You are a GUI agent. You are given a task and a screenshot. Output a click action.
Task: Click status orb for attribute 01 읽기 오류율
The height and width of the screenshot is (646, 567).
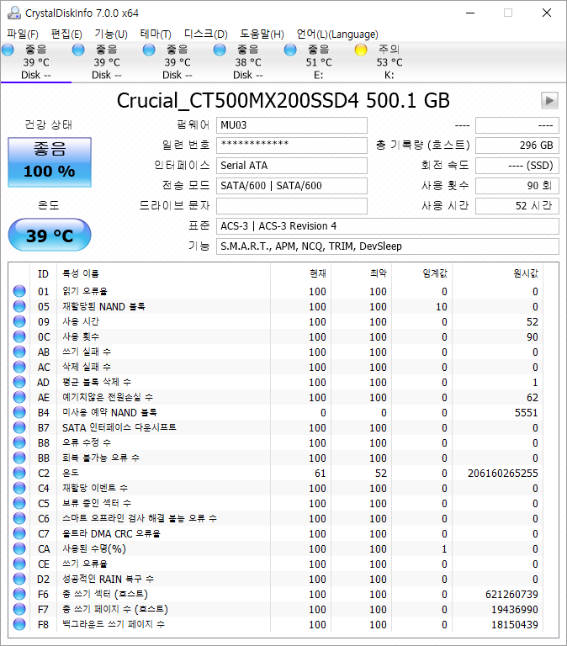pos(19,291)
